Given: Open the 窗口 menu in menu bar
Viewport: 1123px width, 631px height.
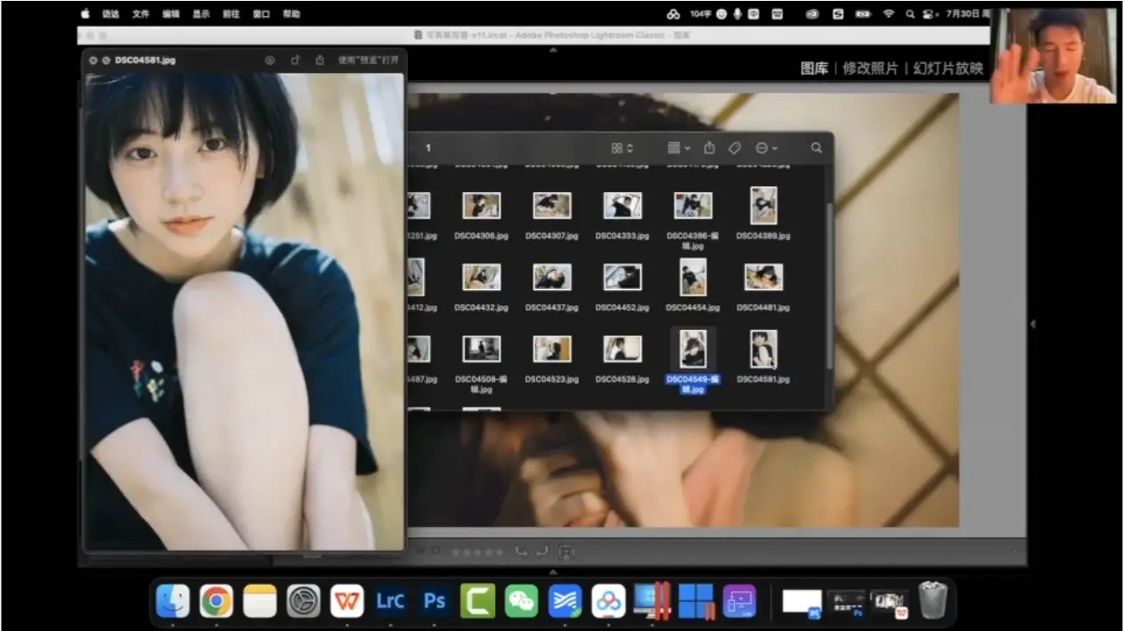Looking at the screenshot, I should click(x=261, y=14).
